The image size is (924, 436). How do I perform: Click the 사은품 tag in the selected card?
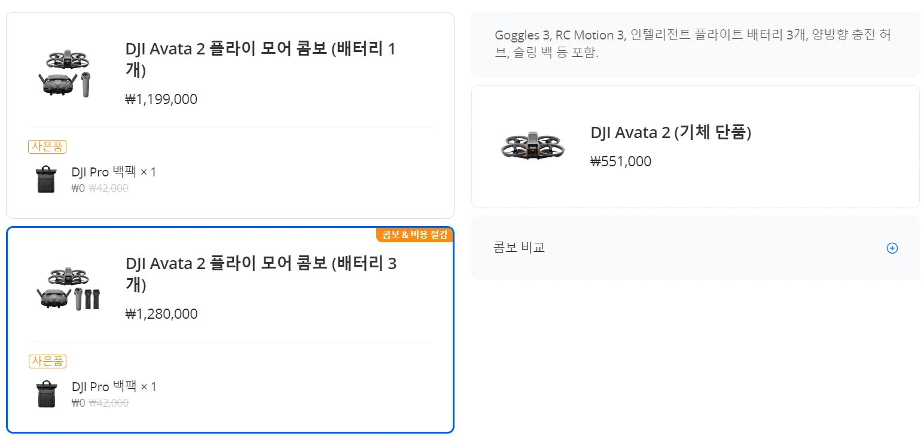click(x=47, y=361)
